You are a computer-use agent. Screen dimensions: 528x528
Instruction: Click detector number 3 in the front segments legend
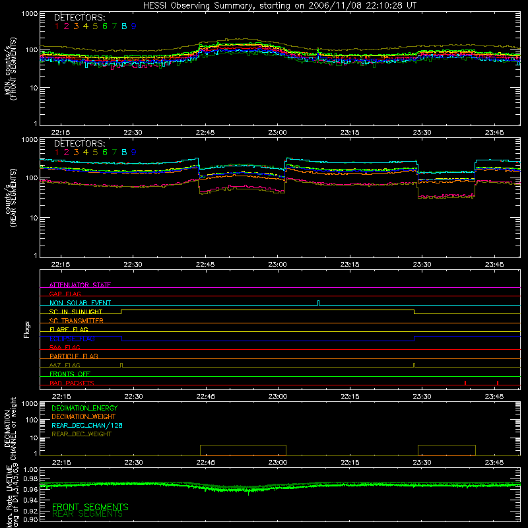[x=76, y=26]
